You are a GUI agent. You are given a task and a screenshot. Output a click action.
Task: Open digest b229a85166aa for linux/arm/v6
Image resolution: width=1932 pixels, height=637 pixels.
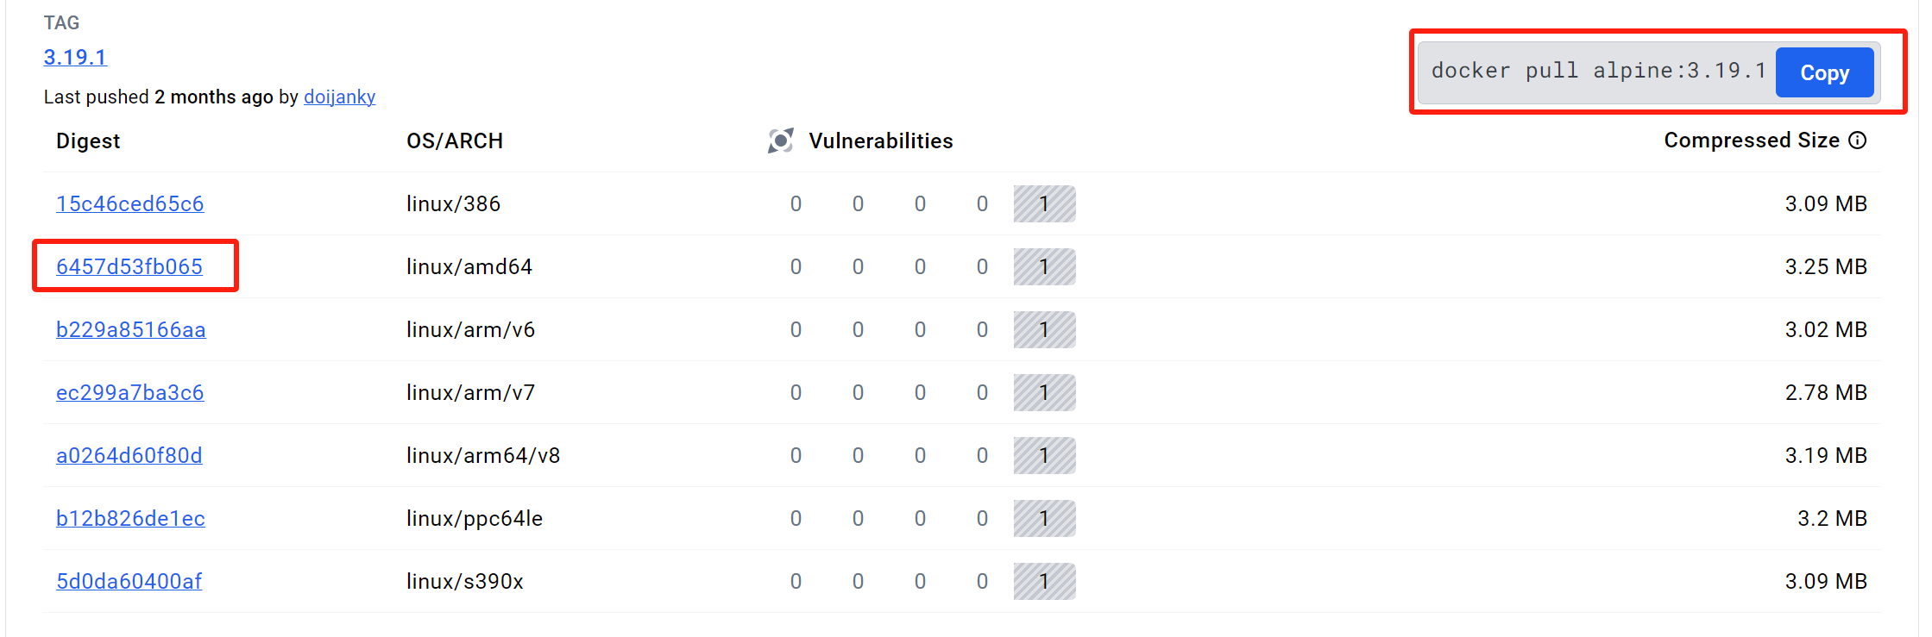[x=130, y=330]
